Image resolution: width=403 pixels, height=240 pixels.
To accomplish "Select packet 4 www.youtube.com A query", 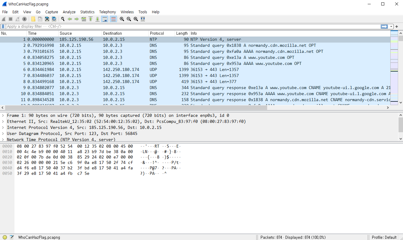I will point(195,57).
